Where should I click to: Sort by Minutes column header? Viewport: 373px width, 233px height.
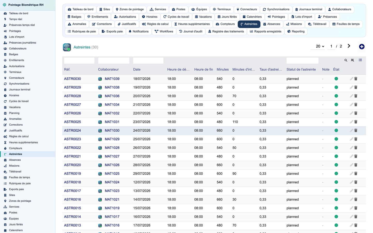(223, 69)
